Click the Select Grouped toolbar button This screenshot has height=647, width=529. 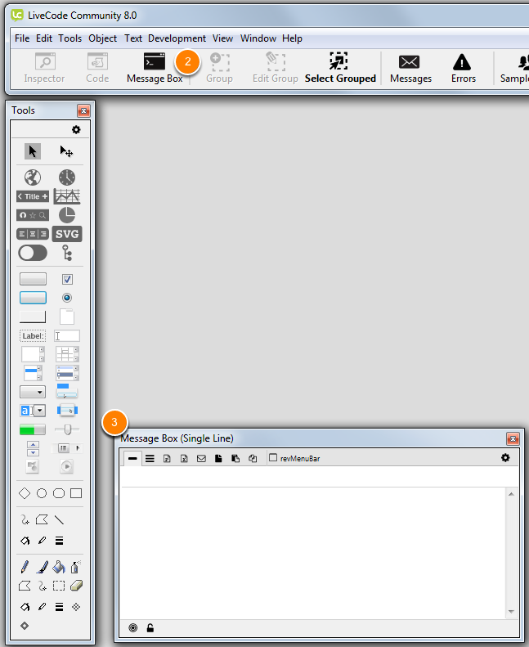340,68
